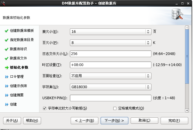Click the green check icon beside 数据库文件
This screenshot has width=194, height=130.
pyautogui.click(x=7, y=58)
